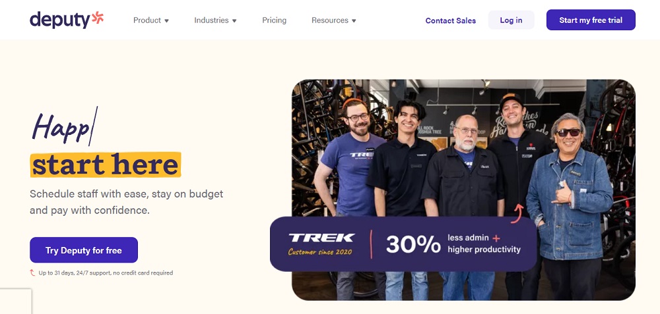Click the red curved arrow above the banner

click(x=517, y=213)
